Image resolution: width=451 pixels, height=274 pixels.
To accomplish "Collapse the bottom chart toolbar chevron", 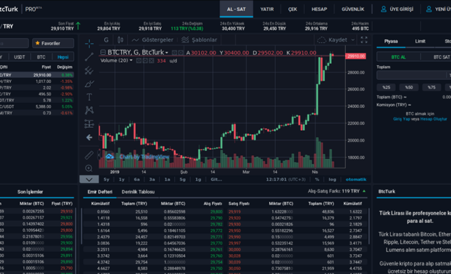I will click(89, 179).
